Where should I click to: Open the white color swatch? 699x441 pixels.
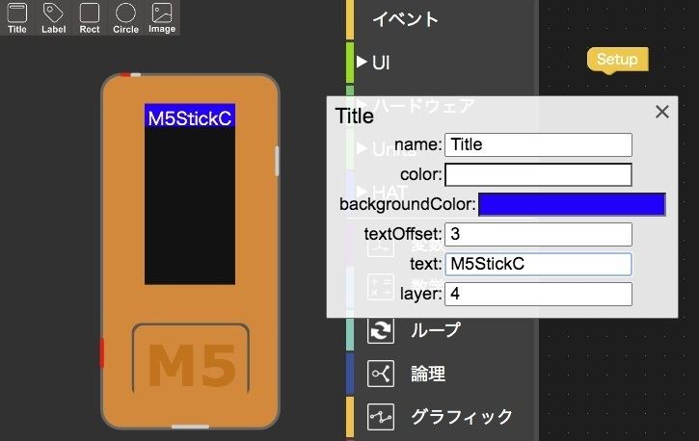[x=538, y=174]
